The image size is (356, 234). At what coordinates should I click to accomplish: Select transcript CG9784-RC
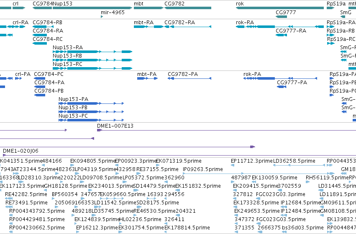40,43
